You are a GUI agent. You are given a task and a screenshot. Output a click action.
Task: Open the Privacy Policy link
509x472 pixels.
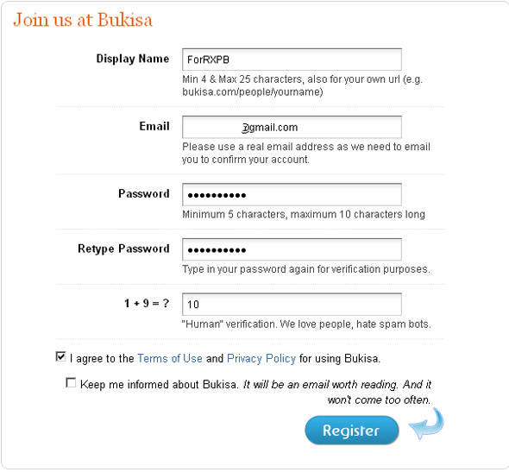coord(261,358)
